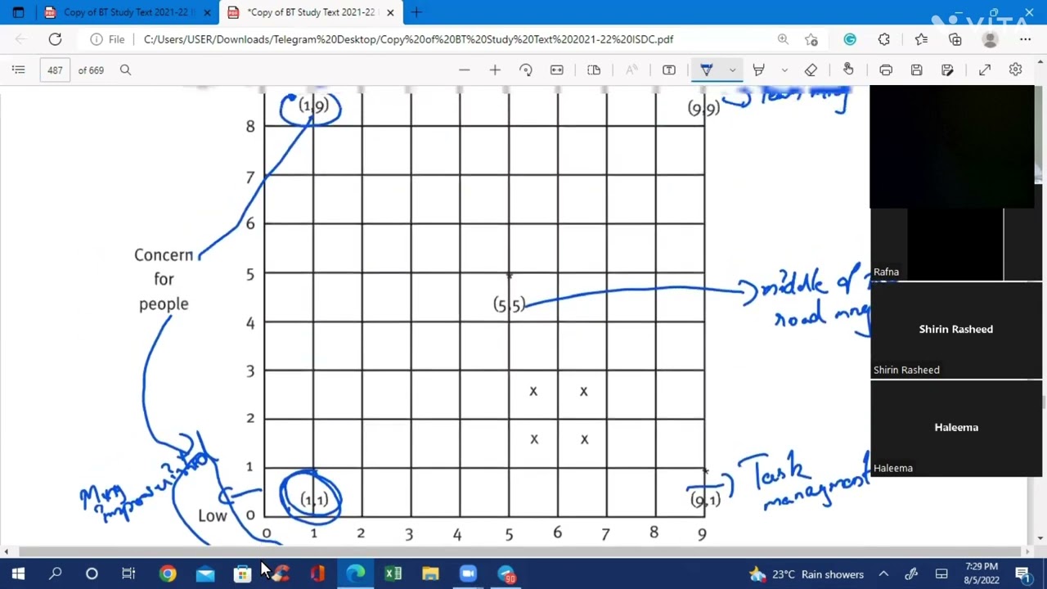
Task: Select the Erase tool
Action: tap(811, 70)
